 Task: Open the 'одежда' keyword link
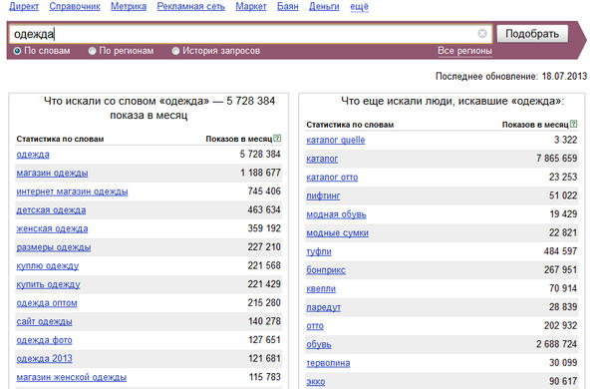(x=33, y=155)
